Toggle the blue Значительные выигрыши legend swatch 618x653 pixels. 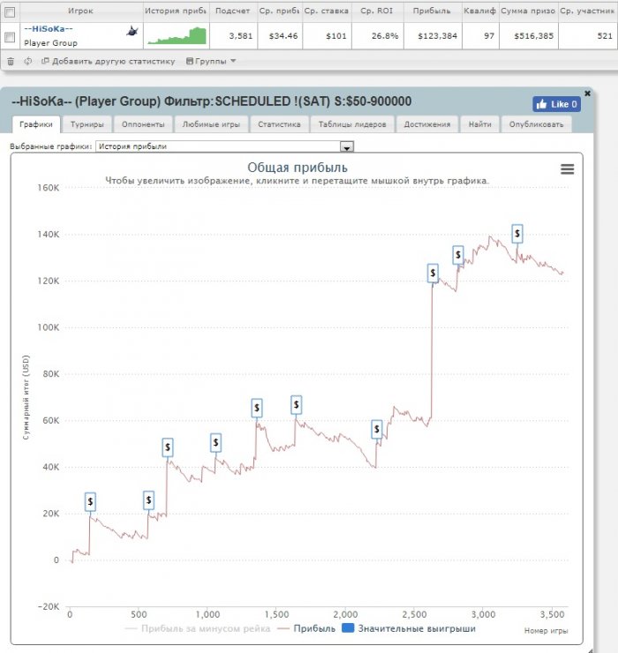click(348, 628)
